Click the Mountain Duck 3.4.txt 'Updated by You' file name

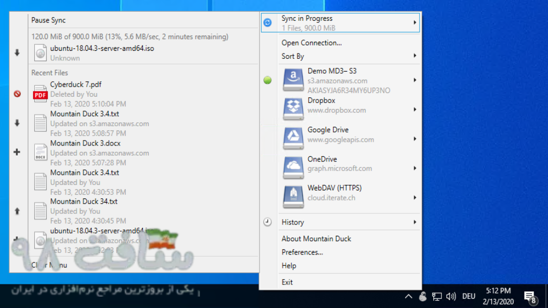tap(85, 173)
